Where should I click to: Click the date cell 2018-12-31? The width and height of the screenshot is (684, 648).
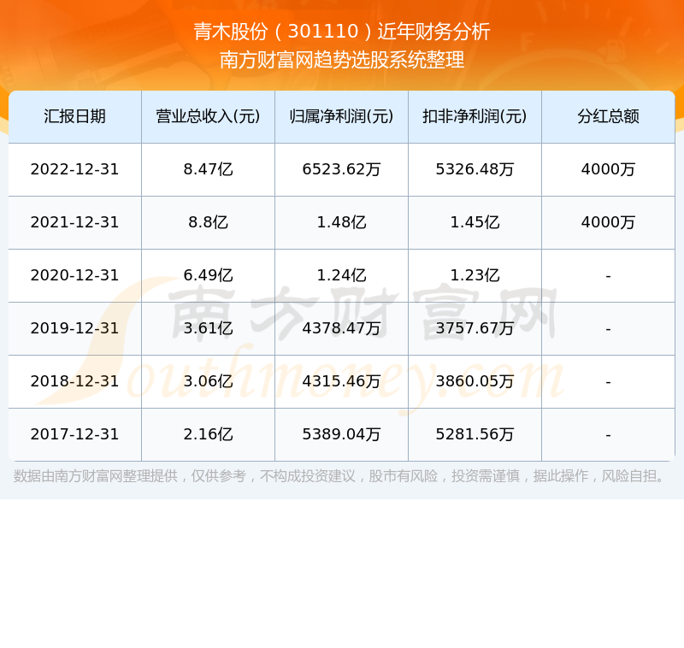tap(74, 382)
